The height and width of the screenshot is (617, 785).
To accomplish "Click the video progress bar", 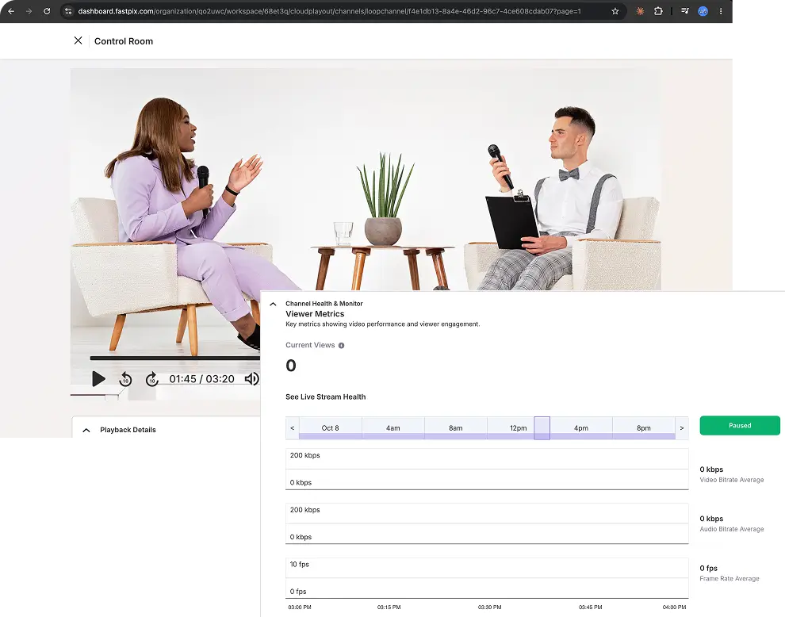I will (x=174, y=358).
